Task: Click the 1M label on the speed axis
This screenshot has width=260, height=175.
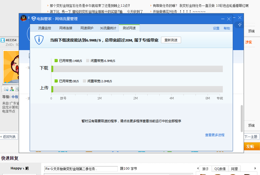Action: (100, 98)
